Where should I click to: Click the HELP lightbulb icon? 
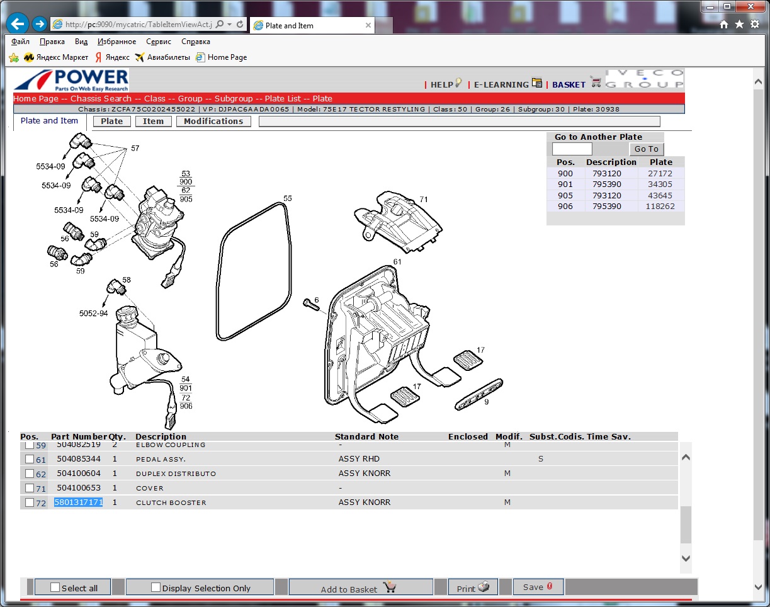pos(458,82)
